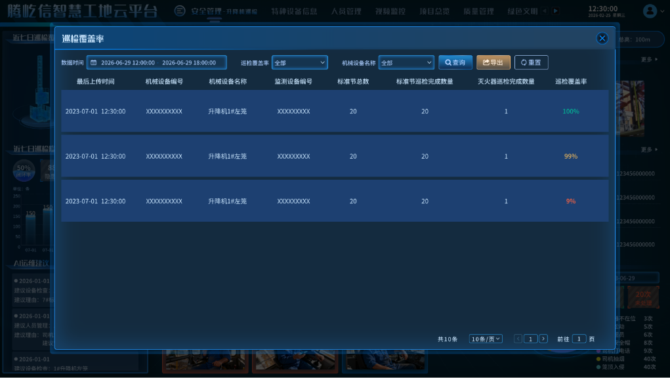Image resolution: width=670 pixels, height=378 pixels.
Task: Click the nav scroll-left arrow
Action: click(x=544, y=11)
